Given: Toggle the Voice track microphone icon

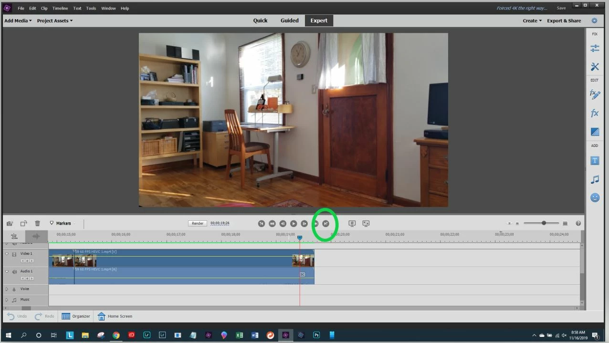Looking at the screenshot, I should (x=14, y=289).
